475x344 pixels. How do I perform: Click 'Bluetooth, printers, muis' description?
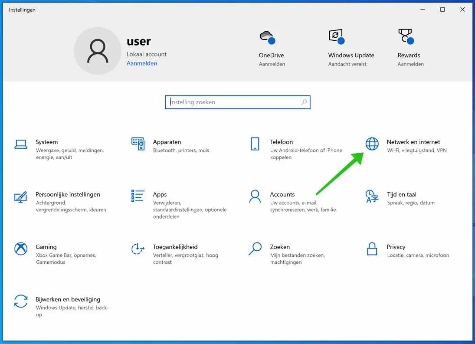[181, 150]
